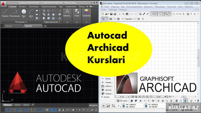
Task: Toggle the grid display in AutoCAD status bar
Action: coord(7,110)
